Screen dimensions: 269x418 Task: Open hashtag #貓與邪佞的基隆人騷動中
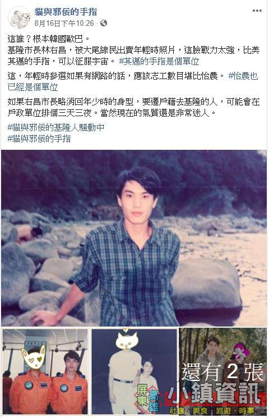(x=56, y=128)
